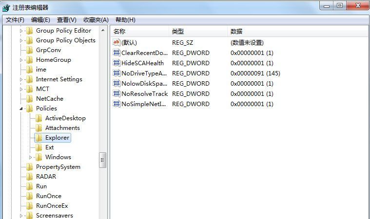Expand the HomeGroup key

coord(21,60)
